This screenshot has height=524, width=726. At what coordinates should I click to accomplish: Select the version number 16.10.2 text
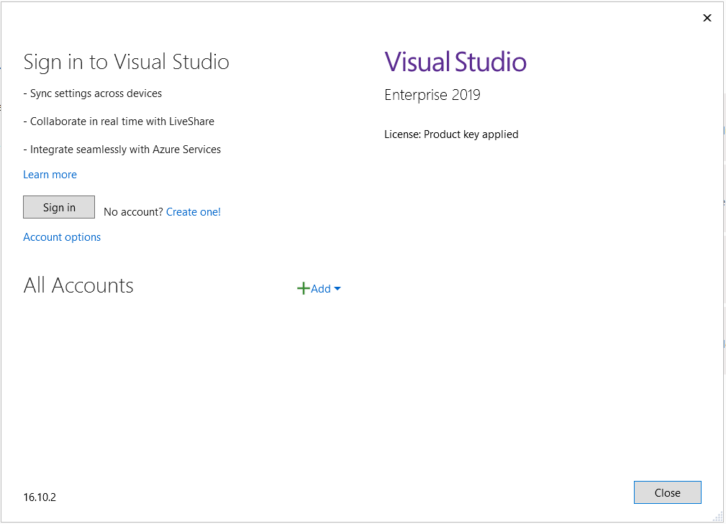click(40, 497)
